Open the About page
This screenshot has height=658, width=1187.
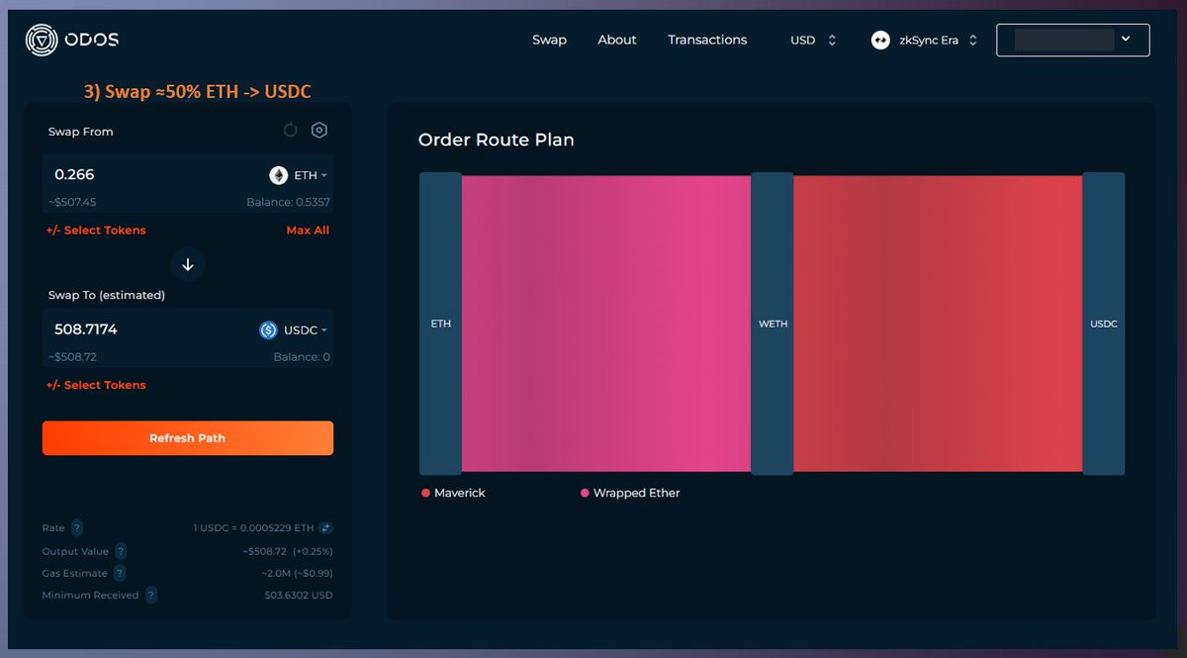(617, 40)
